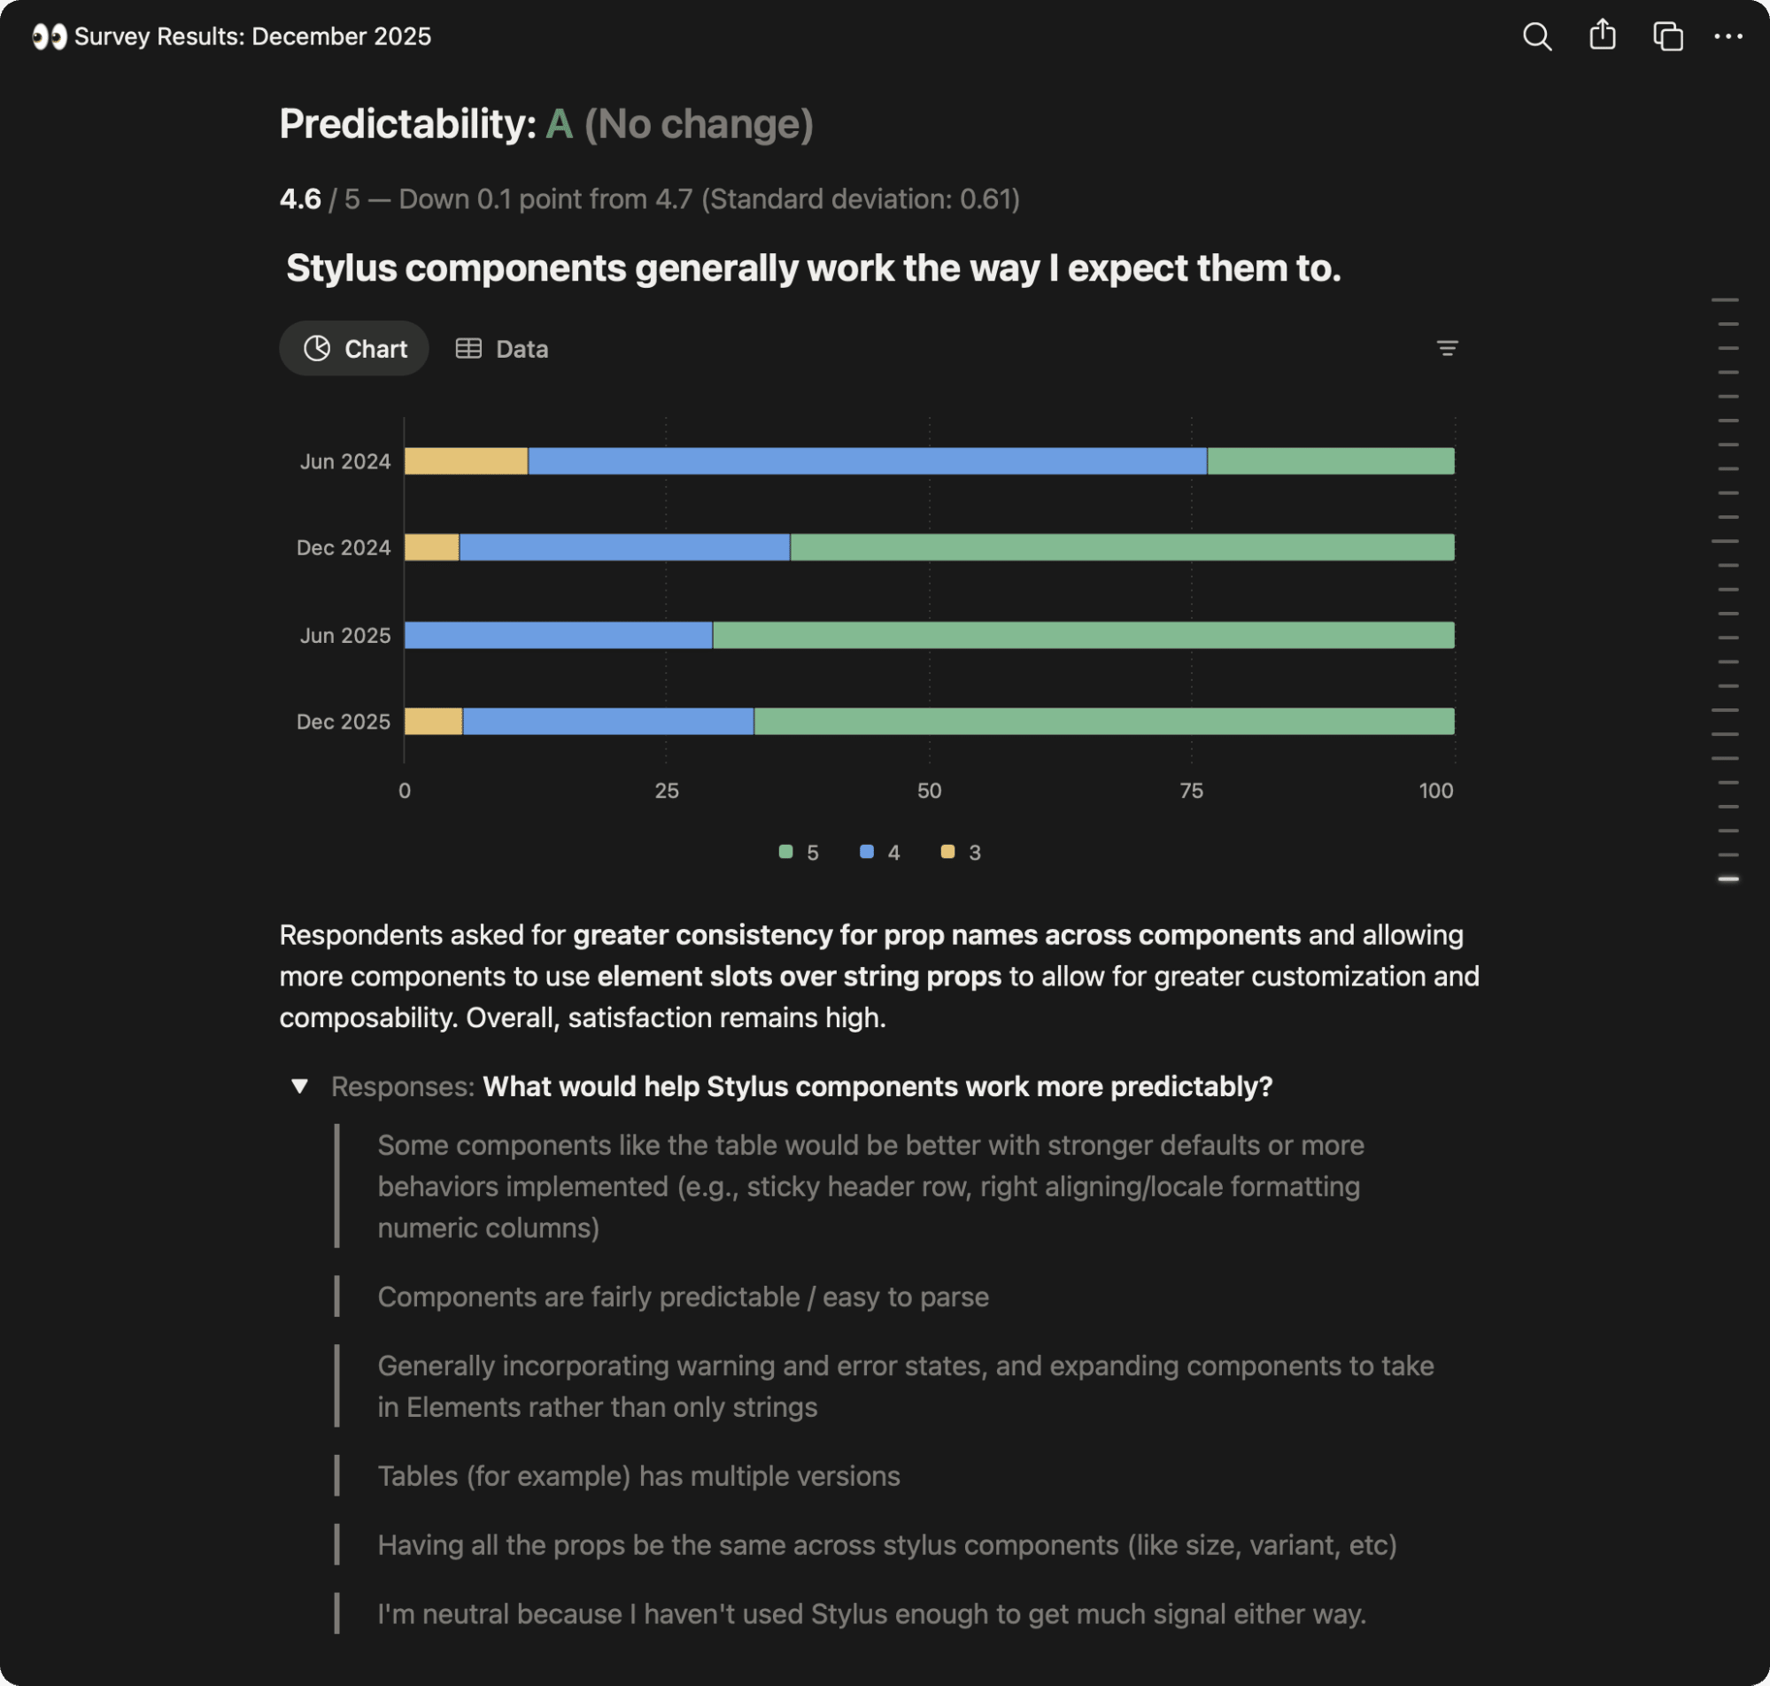Click the share icon in header

(1602, 36)
